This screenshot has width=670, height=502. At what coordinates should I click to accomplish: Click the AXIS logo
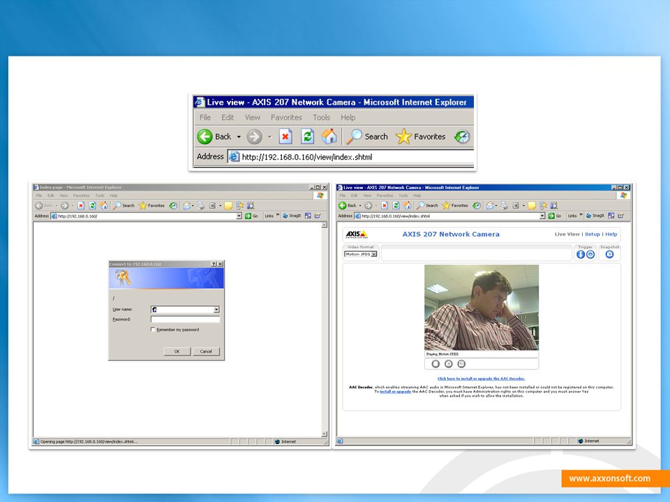pyautogui.click(x=357, y=234)
